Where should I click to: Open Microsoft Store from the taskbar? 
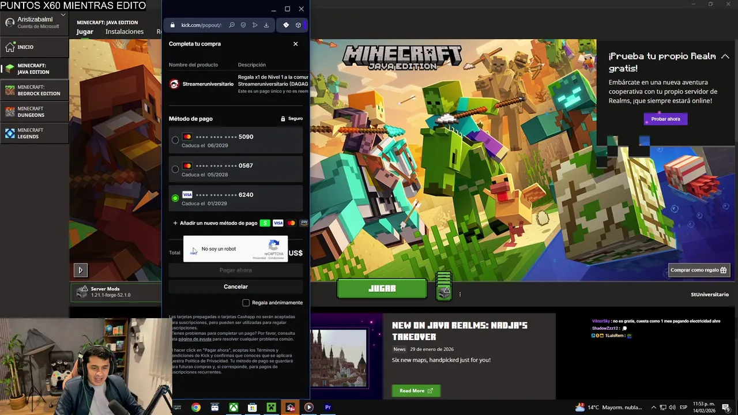click(x=252, y=408)
